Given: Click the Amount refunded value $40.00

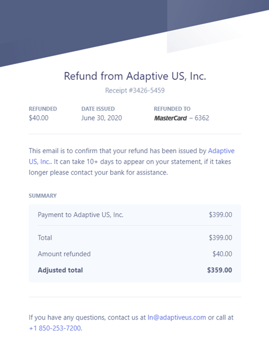Looking at the screenshot, I should [x=222, y=254].
